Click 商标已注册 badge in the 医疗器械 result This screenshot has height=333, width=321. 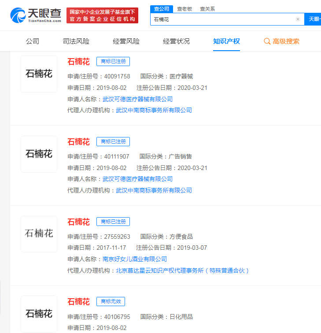[x=113, y=61]
